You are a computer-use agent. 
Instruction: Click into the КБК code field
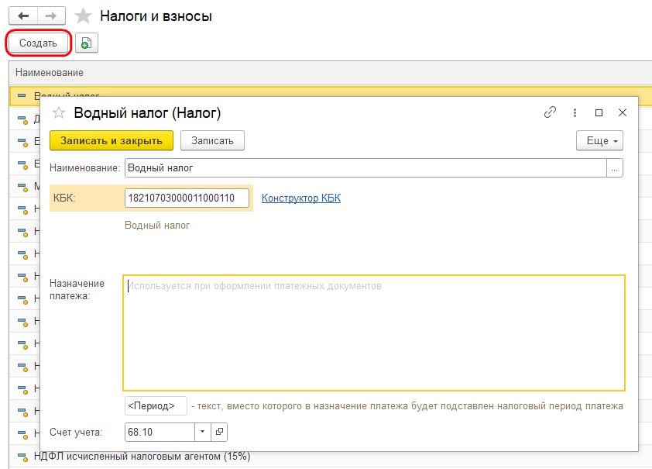187,198
